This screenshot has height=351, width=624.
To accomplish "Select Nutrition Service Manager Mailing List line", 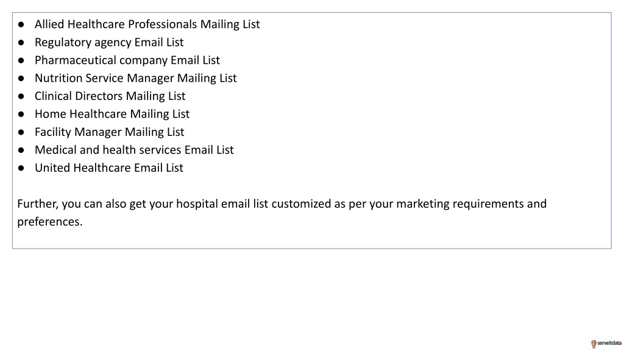I will (x=136, y=78).
